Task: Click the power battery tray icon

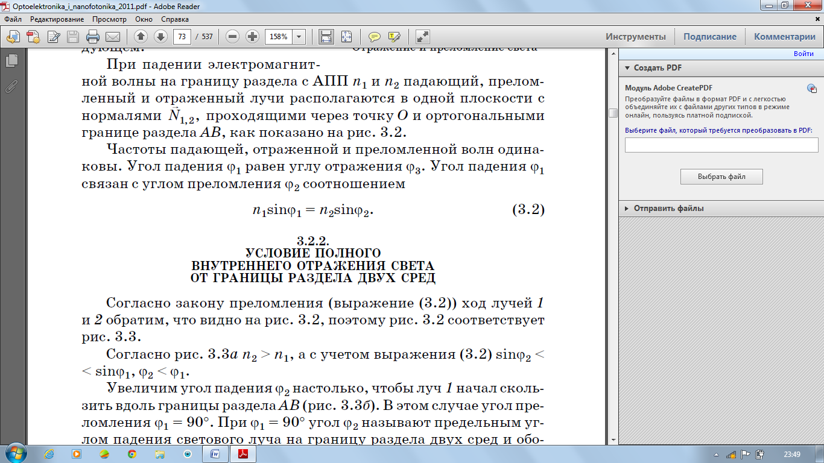Action: [x=760, y=455]
